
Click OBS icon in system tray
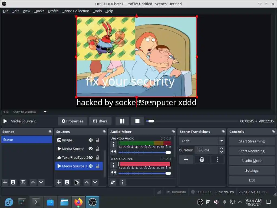pyautogui.click(x=200, y=202)
